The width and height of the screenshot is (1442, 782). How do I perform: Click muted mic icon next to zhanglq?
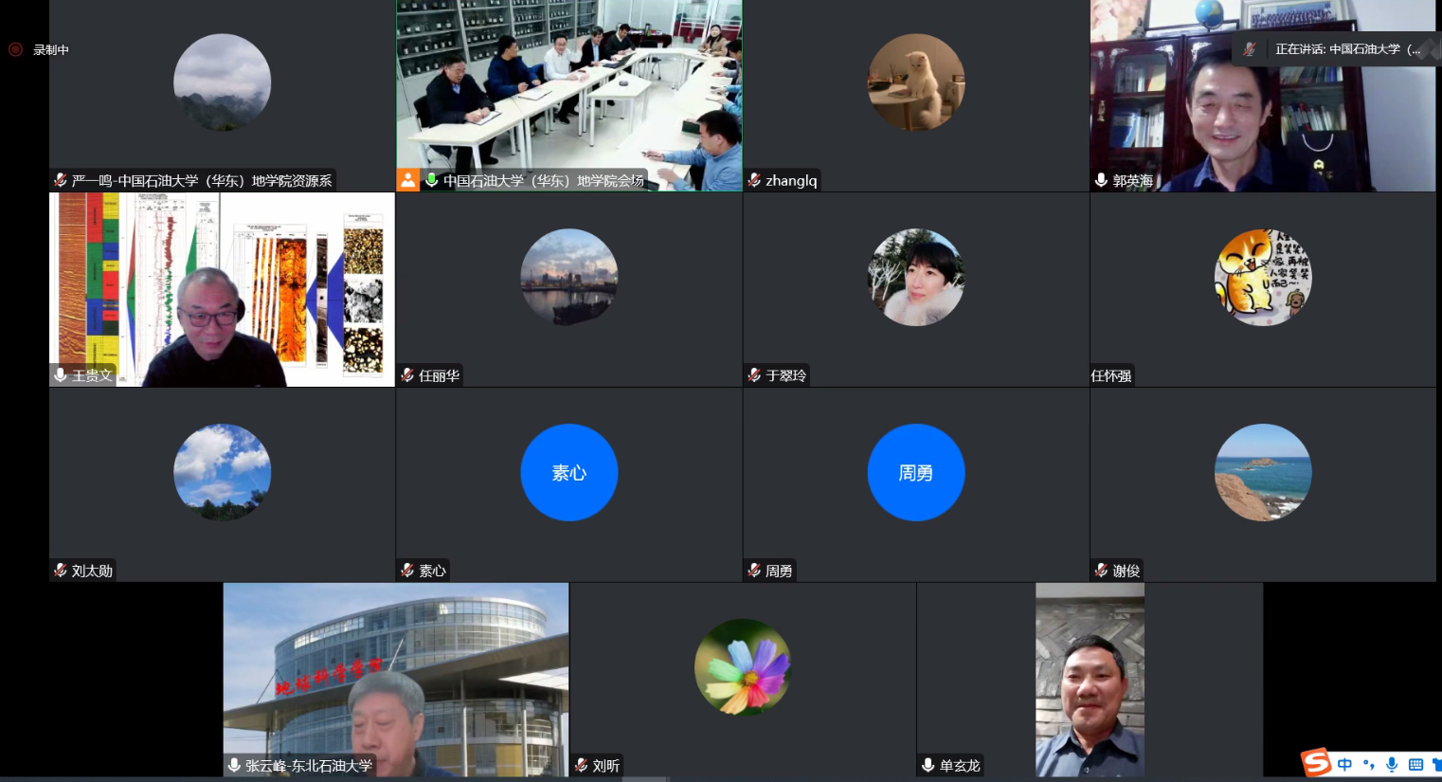pos(754,180)
